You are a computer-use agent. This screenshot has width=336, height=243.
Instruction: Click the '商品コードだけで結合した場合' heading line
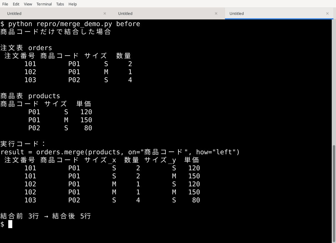click(x=56, y=32)
